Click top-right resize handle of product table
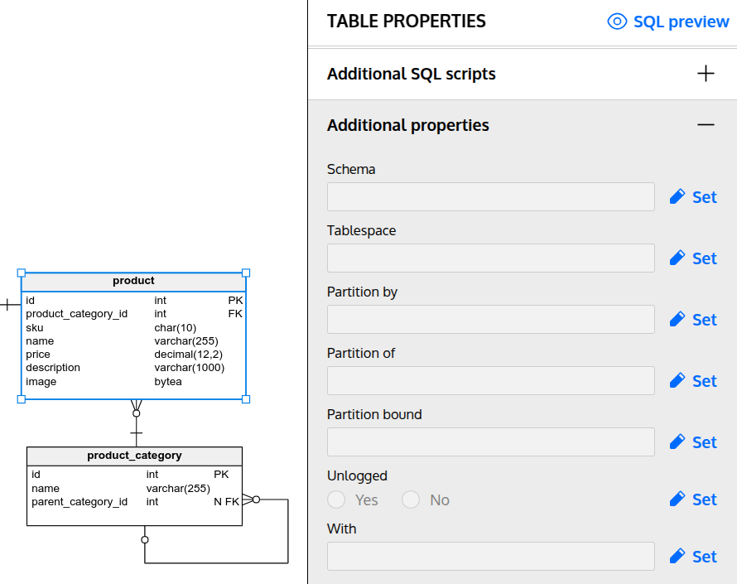Image resolution: width=737 pixels, height=584 pixels. click(x=246, y=273)
